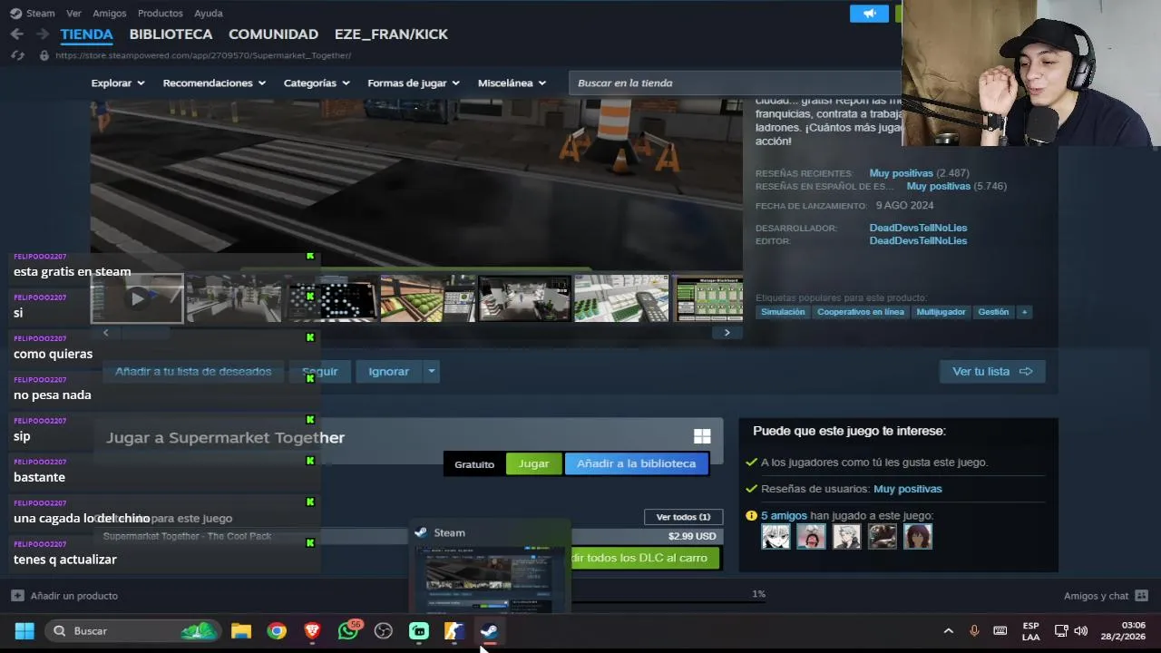Click the DeadDevsTellNoLies developer link
The image size is (1161, 653).
click(x=918, y=228)
